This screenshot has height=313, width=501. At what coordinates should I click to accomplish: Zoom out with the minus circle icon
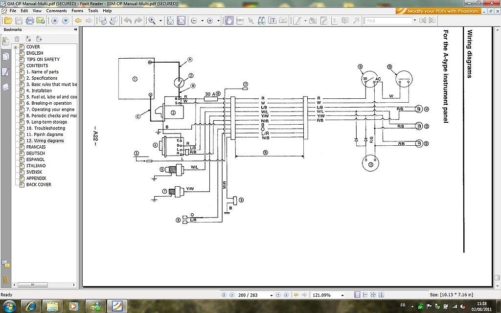point(194,21)
